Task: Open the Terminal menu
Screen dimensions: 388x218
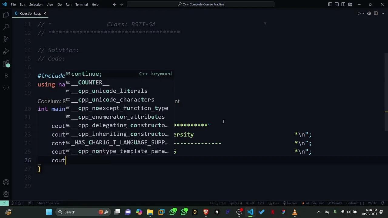Action: pyautogui.click(x=81, y=4)
